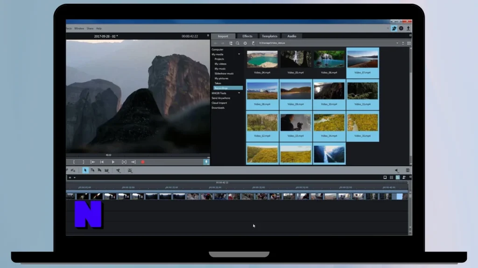Switch to storyboard mode view
This screenshot has height=268, width=478.
tap(385, 177)
